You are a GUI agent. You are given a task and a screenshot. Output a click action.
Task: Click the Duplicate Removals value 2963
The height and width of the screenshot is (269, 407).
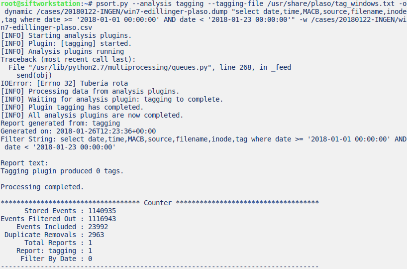(96, 235)
